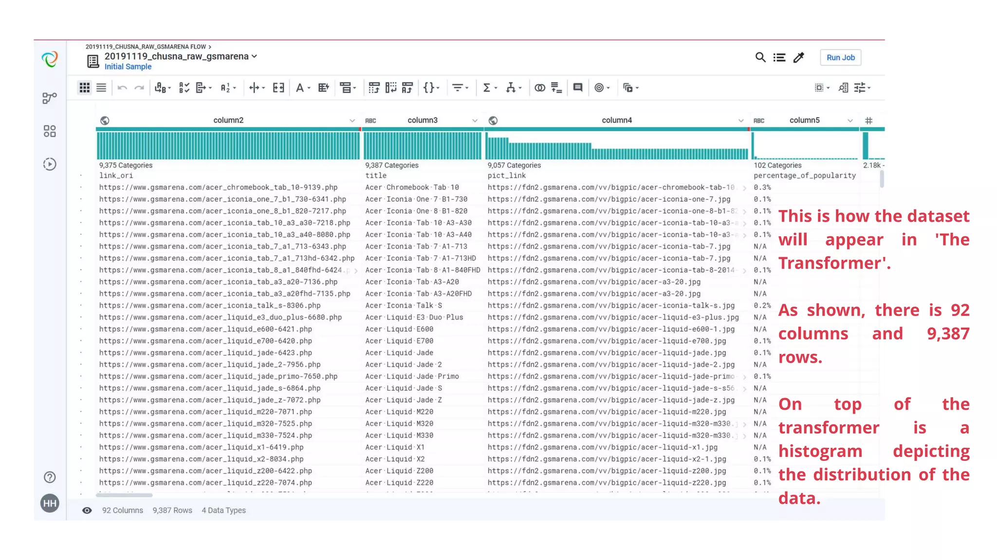Click '4 Data Types' in the status bar
Viewport: 997px width, 560px height.
[x=224, y=510]
